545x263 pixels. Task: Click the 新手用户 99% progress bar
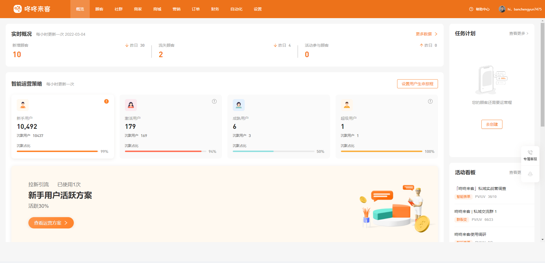(57, 151)
